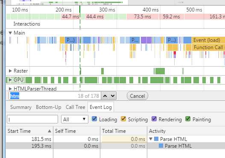225x158 pixels.
Task: Click the Activity column header
Action: 186,131
